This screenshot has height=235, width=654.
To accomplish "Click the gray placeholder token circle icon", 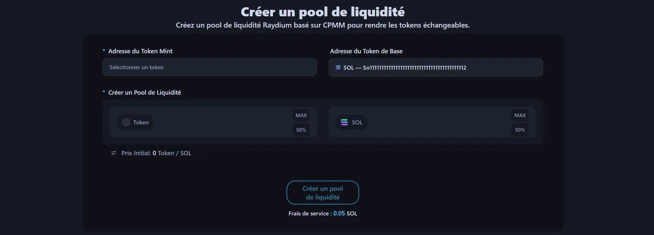I will tap(126, 123).
